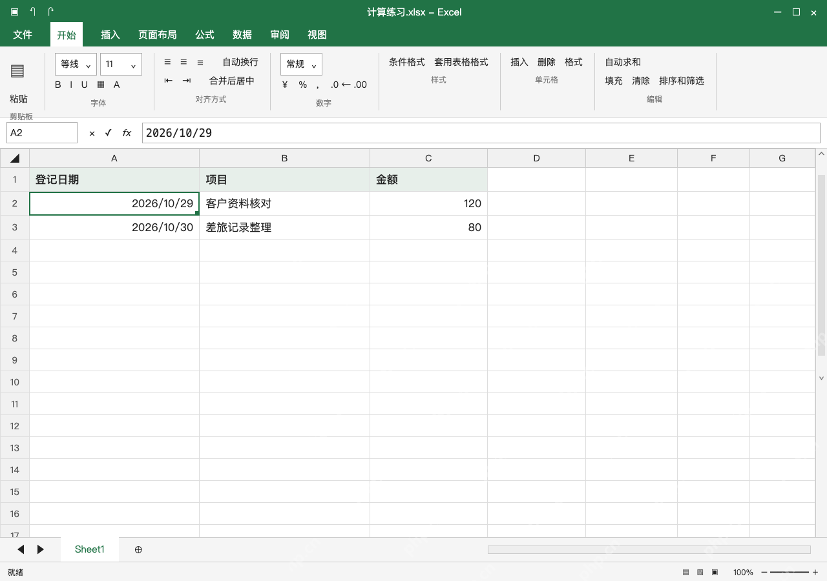The height and width of the screenshot is (581, 827).
Task: Apply the ¥ currency format
Action: [285, 85]
